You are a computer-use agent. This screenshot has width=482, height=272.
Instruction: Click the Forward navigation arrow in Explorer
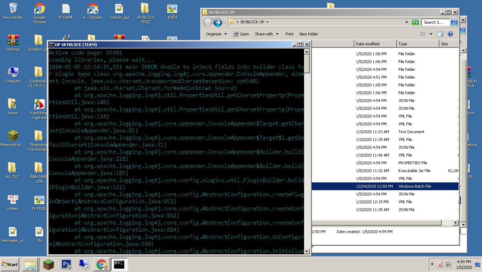coord(218,22)
